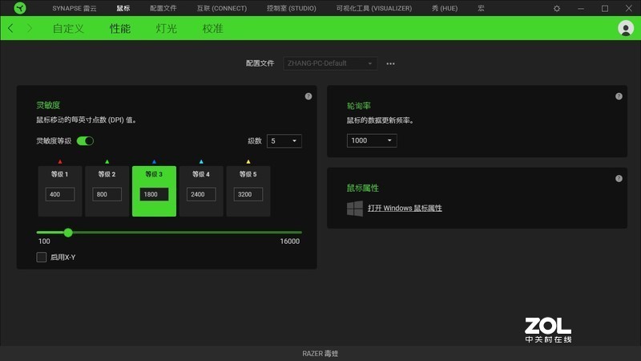641x361 pixels.
Task: Click the RAZER device name at bottom
Action: tap(320, 353)
